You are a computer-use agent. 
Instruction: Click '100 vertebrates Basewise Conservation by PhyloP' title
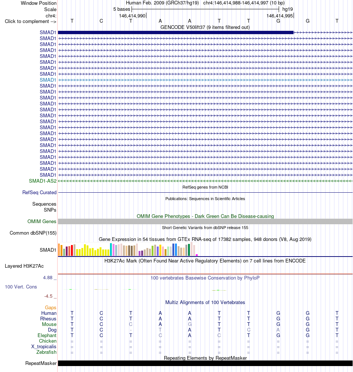pos(205,278)
